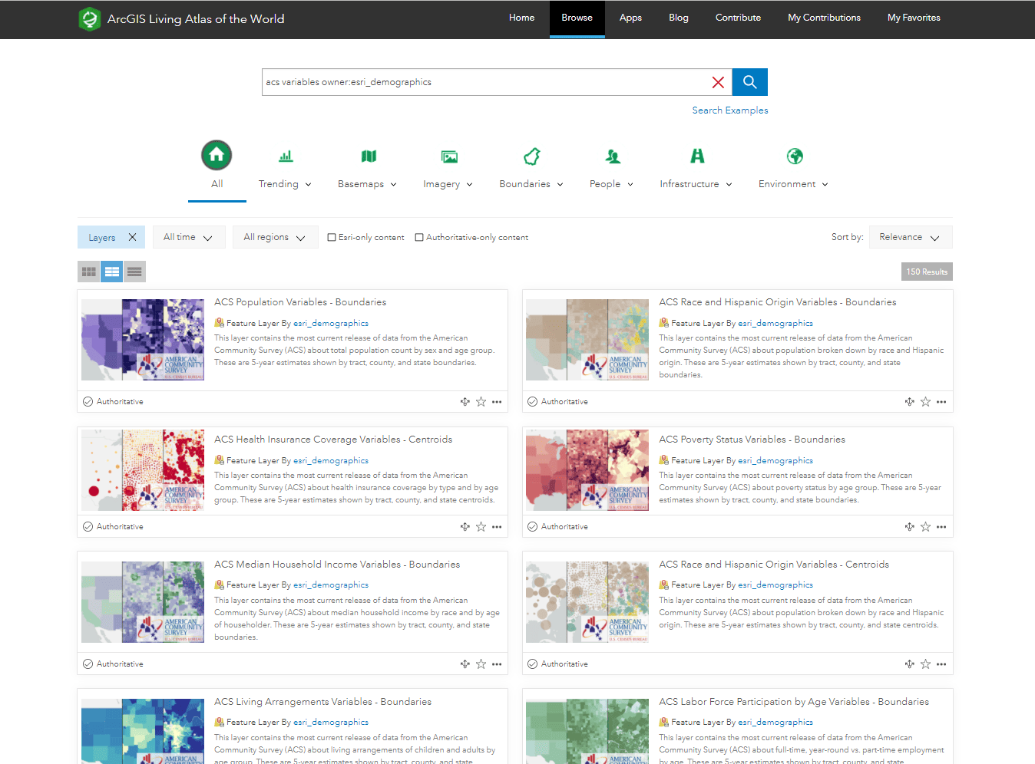This screenshot has height=764, width=1035.
Task: Select the Imagery picture icon
Action: click(449, 156)
